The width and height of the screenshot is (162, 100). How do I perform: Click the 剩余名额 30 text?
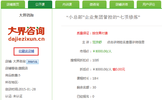point(87,87)
